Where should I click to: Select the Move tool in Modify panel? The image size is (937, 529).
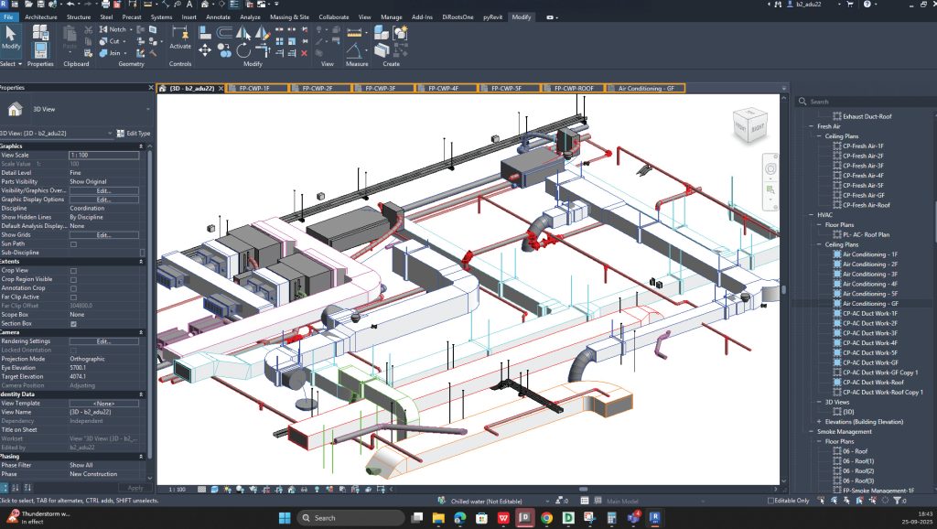coord(204,51)
